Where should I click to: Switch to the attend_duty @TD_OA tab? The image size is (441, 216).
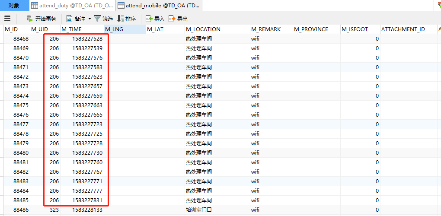(x=72, y=6)
